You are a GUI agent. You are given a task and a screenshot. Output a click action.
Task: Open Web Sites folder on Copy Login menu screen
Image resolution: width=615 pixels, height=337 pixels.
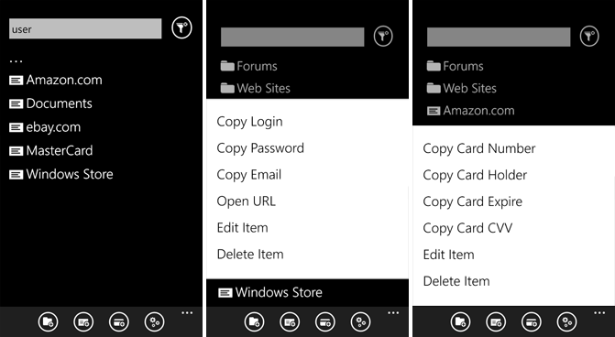point(256,88)
